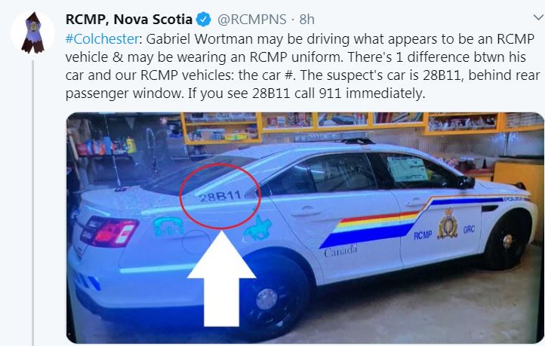Expand the tweet options chevron menu
This screenshot has height=346, width=545.
tap(538, 17)
